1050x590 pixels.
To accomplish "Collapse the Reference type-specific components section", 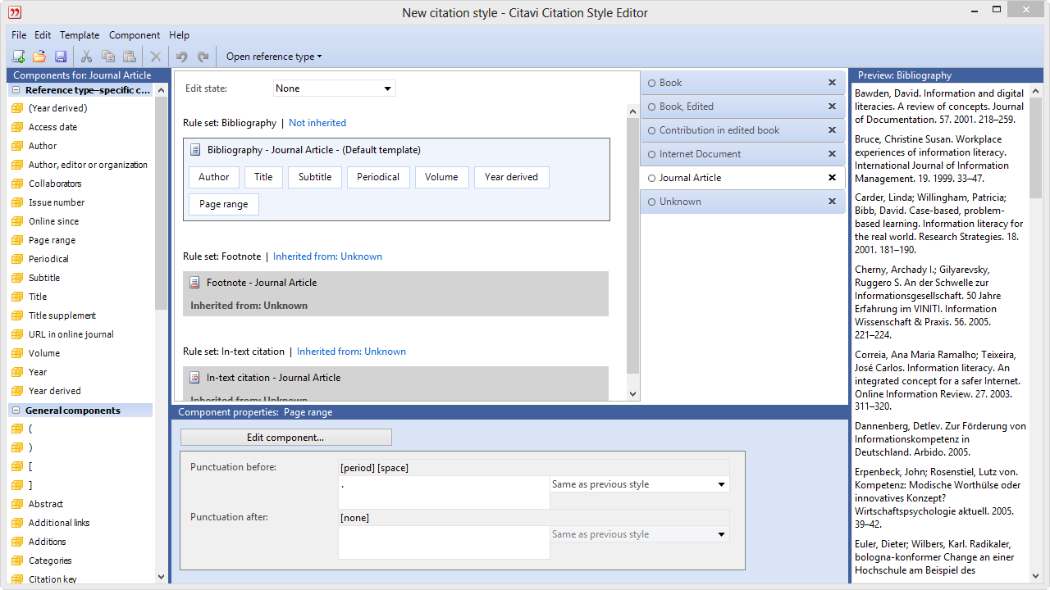I will 16,90.
